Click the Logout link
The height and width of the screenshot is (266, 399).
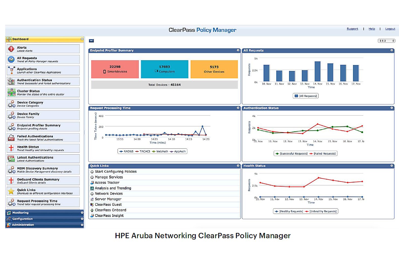tap(390, 29)
